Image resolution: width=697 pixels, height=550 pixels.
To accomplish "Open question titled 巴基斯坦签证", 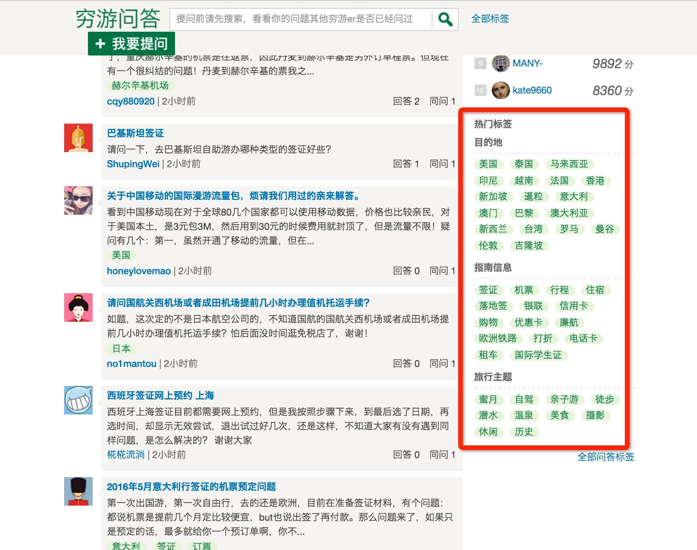I will [x=135, y=133].
